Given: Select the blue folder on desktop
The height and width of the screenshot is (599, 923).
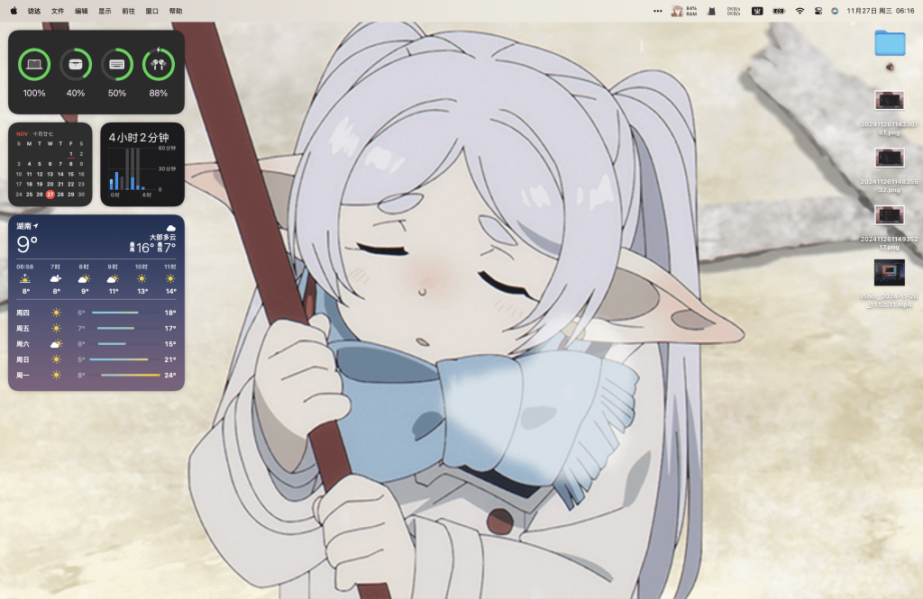Looking at the screenshot, I should click(890, 42).
